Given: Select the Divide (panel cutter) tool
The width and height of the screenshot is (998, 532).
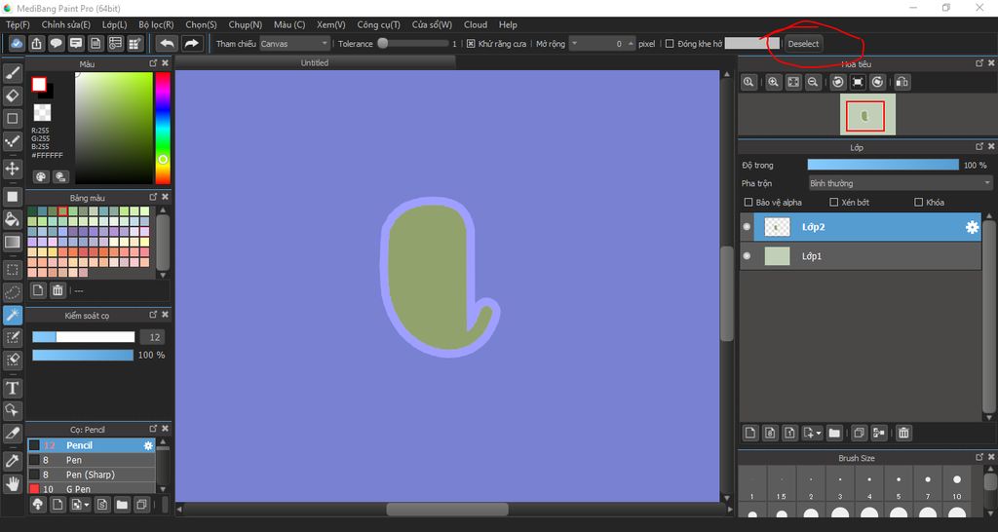Looking at the screenshot, I should click(x=12, y=434).
